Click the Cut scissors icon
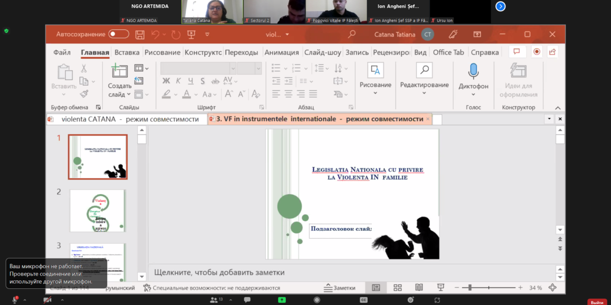 84,68
